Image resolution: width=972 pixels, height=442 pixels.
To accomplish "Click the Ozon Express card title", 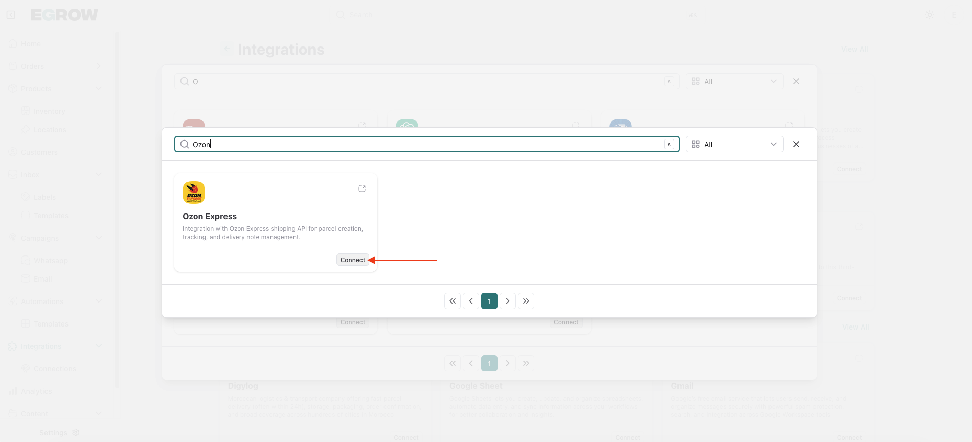I will pyautogui.click(x=210, y=217).
